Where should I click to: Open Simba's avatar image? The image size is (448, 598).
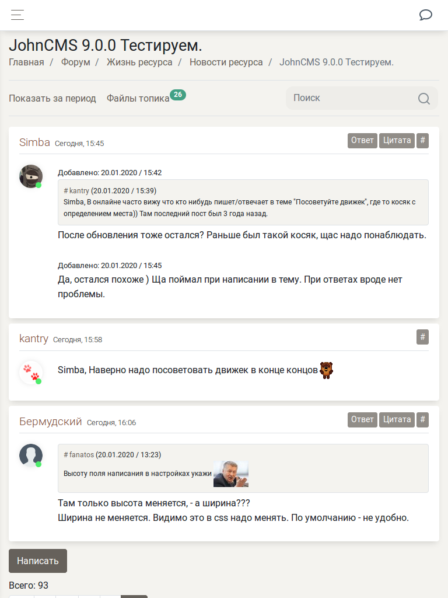(x=31, y=176)
